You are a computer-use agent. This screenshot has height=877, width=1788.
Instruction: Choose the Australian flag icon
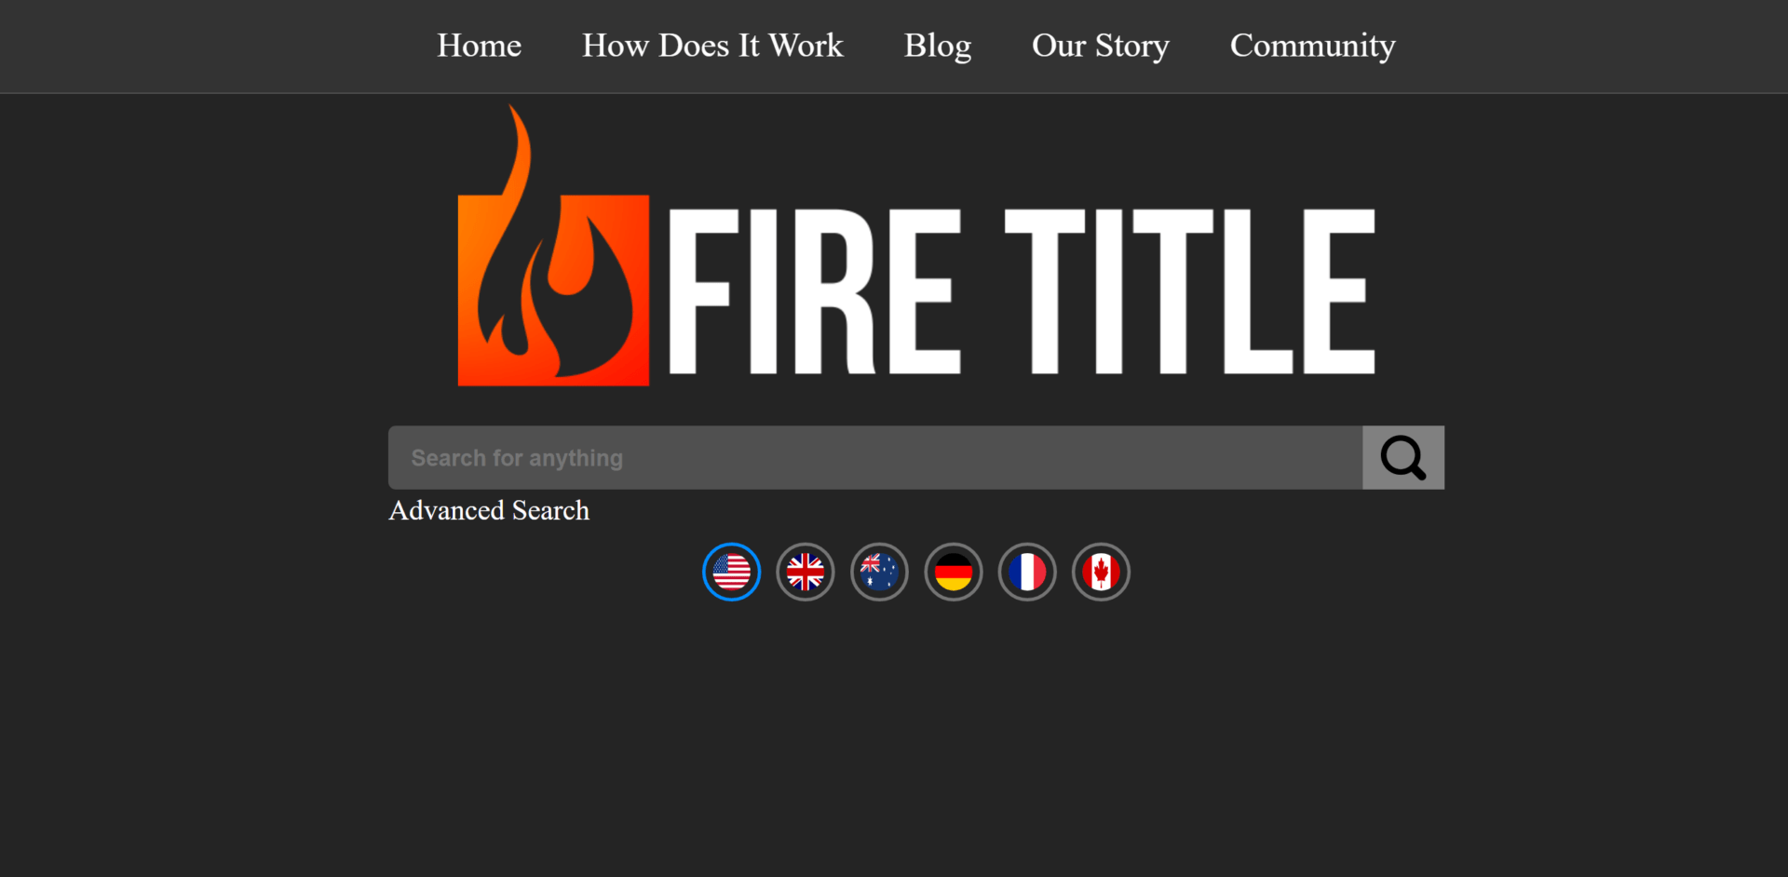(879, 572)
